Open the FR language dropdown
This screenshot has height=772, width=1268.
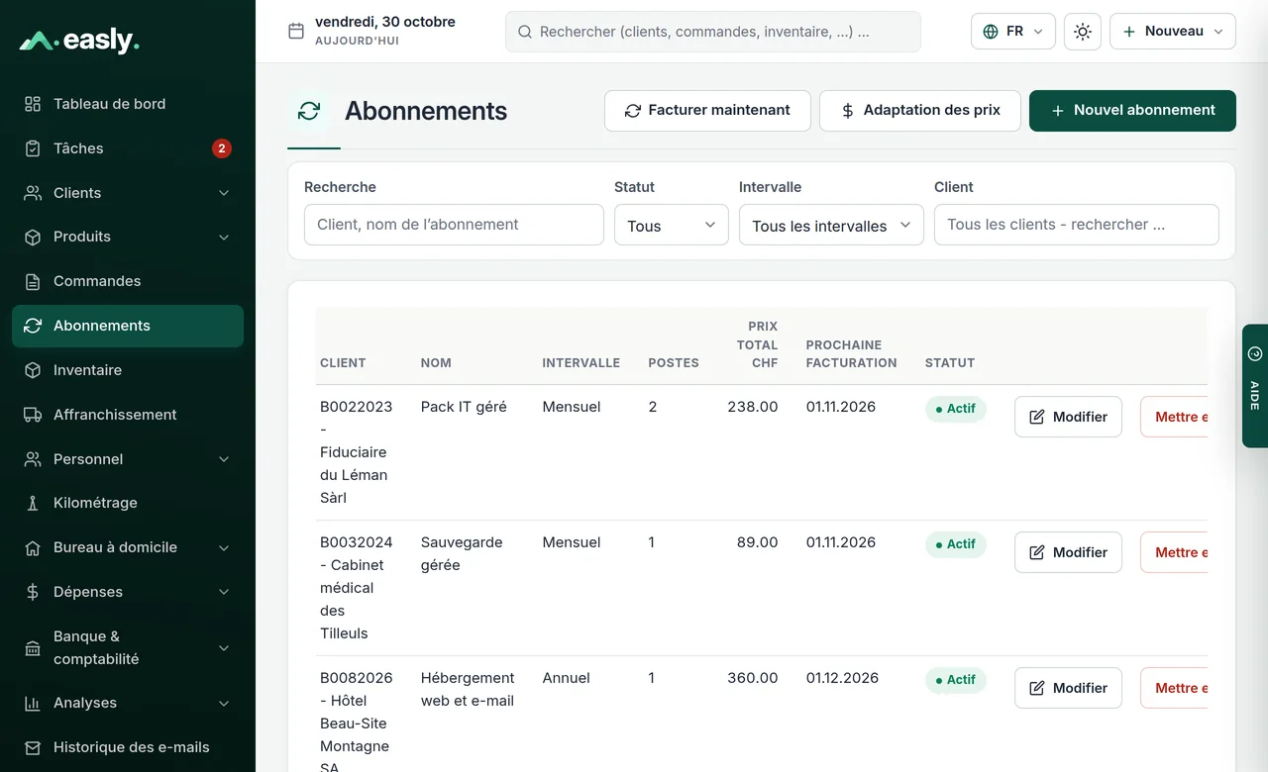coord(1013,32)
